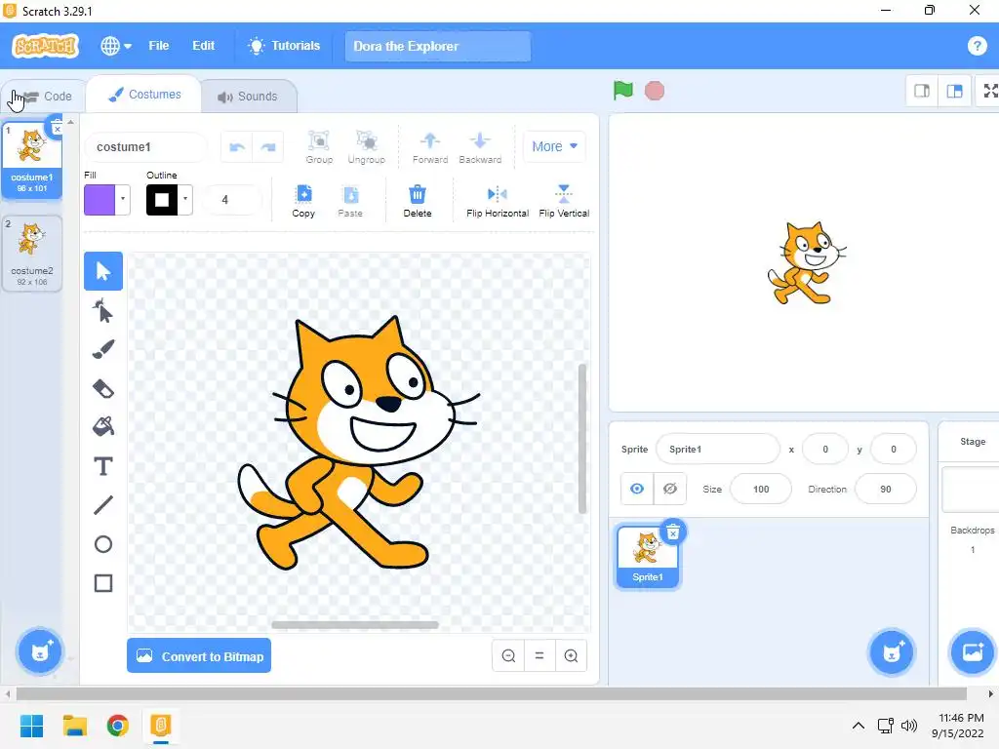The width and height of the screenshot is (999, 749).
Task: Flip the costume horizontally
Action: (498, 201)
